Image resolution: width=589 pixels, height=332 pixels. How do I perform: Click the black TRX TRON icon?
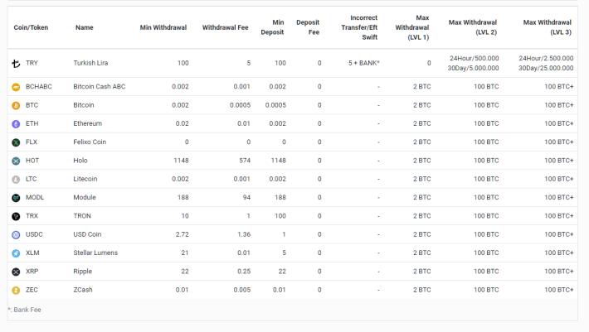16,217
